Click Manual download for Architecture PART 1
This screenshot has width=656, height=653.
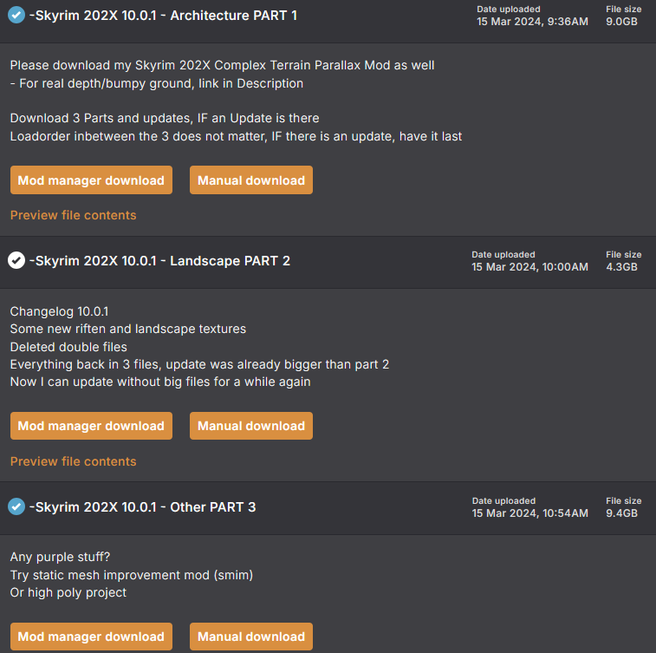click(x=251, y=180)
